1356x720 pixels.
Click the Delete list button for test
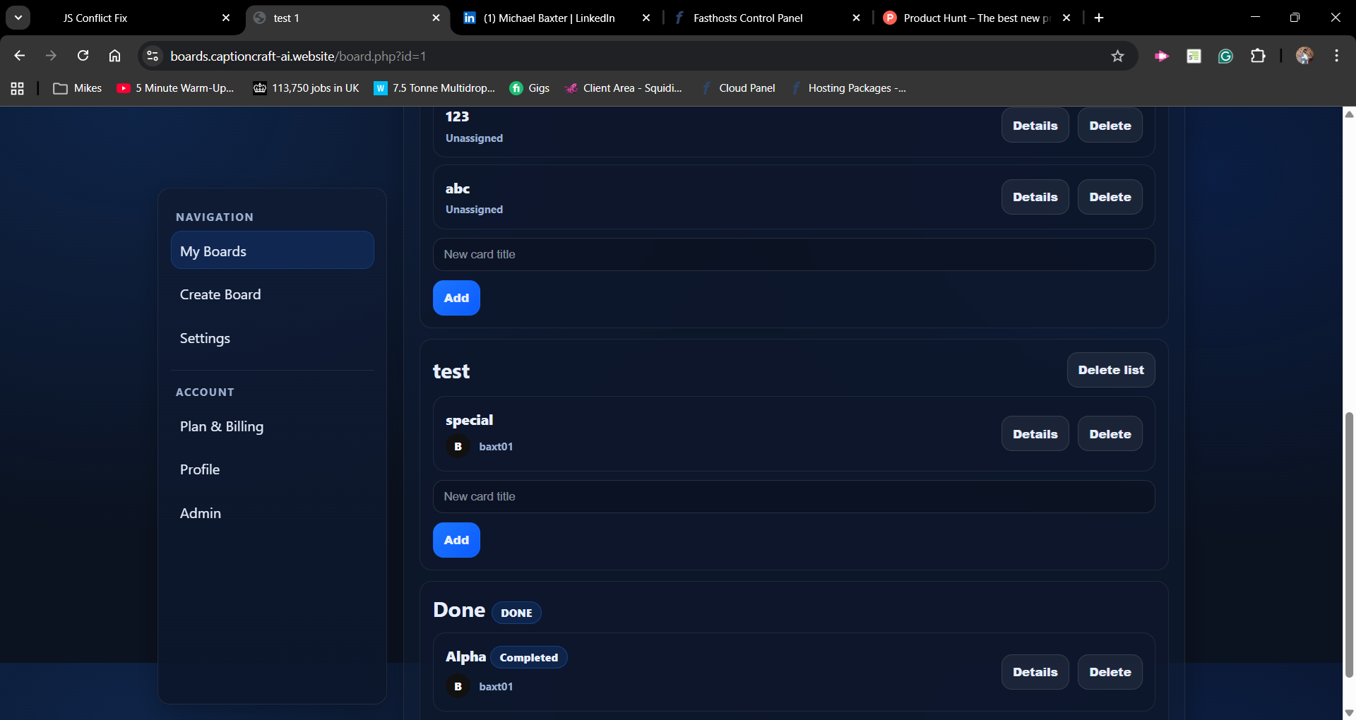1110,370
